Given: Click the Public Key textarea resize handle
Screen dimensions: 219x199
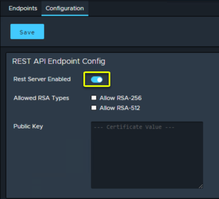Looking at the screenshot, I should click(201, 186).
